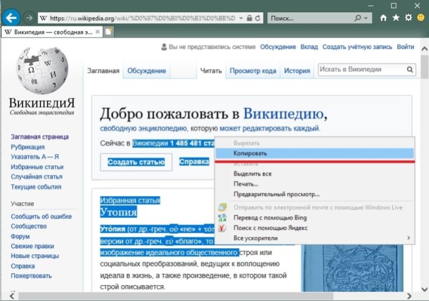Click the magnifier in Искать в Википедии field
The image size is (429, 301).
coord(410,69)
